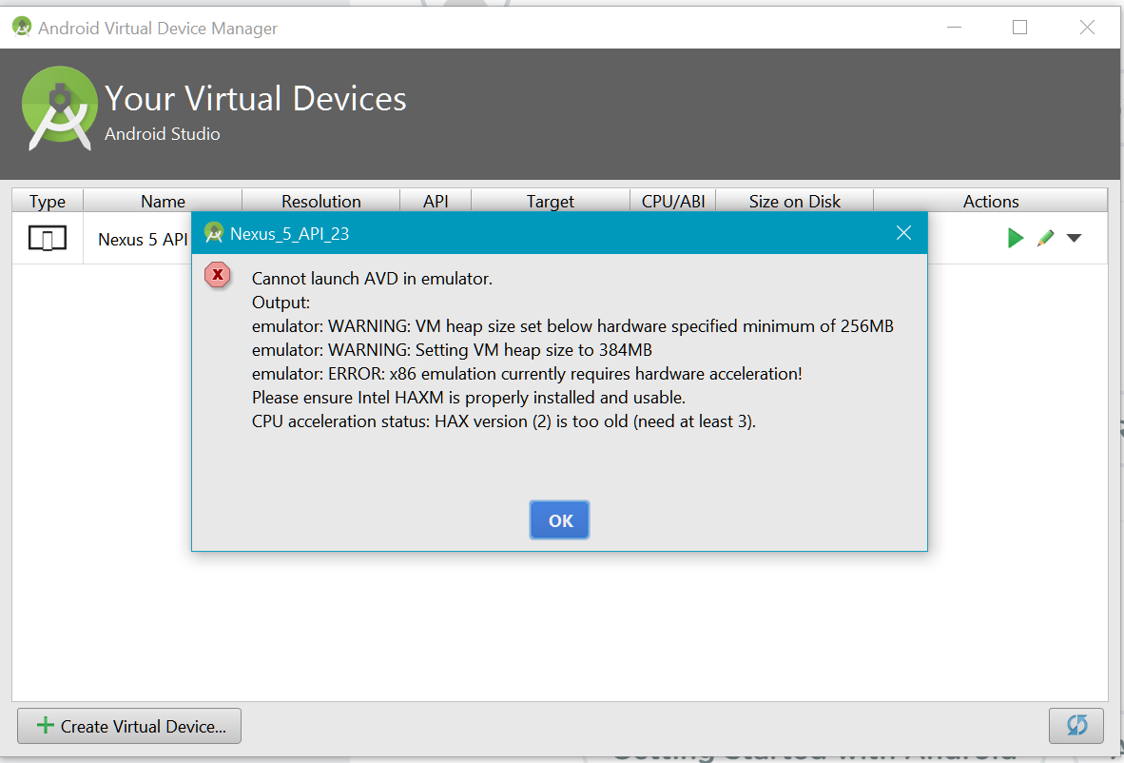
Task: Sort by Target column header
Action: click(x=551, y=201)
